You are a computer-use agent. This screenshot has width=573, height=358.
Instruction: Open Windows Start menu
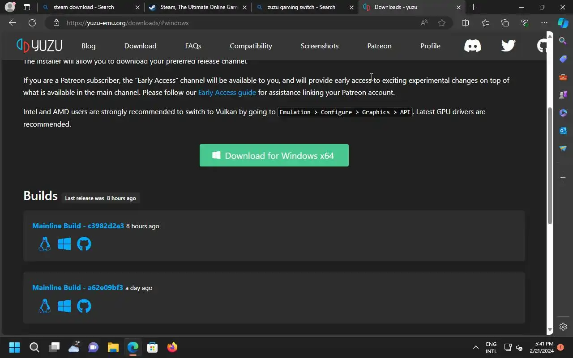[x=14, y=347]
